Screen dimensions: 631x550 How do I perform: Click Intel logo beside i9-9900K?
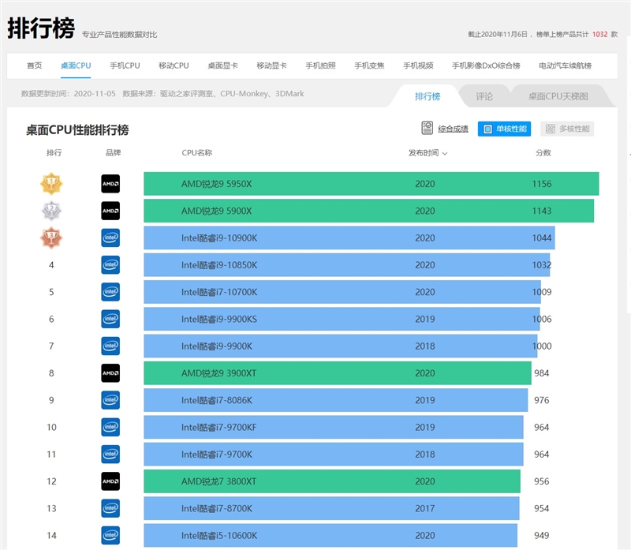click(x=110, y=346)
